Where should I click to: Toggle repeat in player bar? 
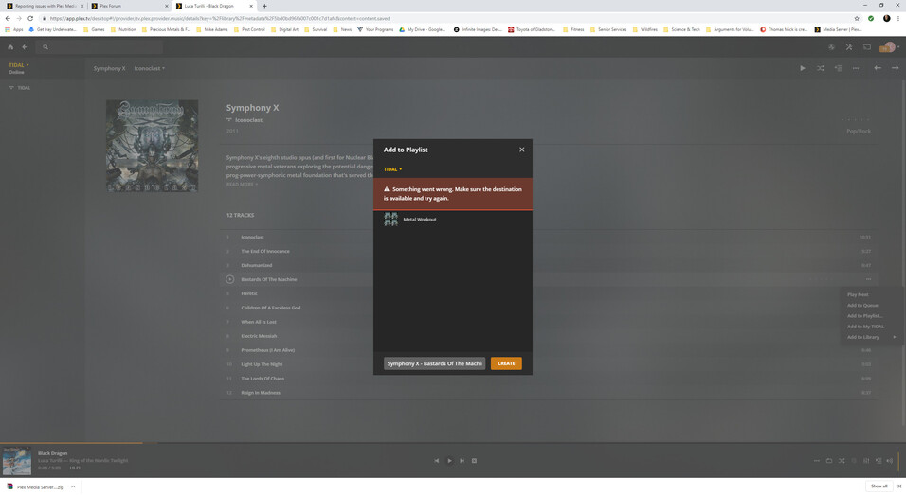(x=829, y=460)
